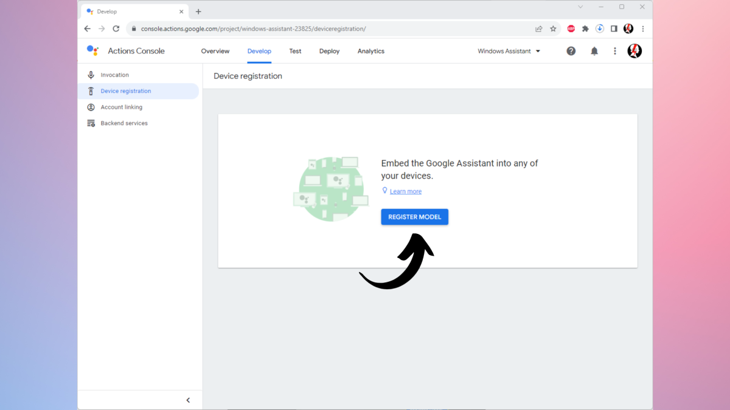Reload the page
Image resolution: width=730 pixels, height=410 pixels.
point(116,29)
